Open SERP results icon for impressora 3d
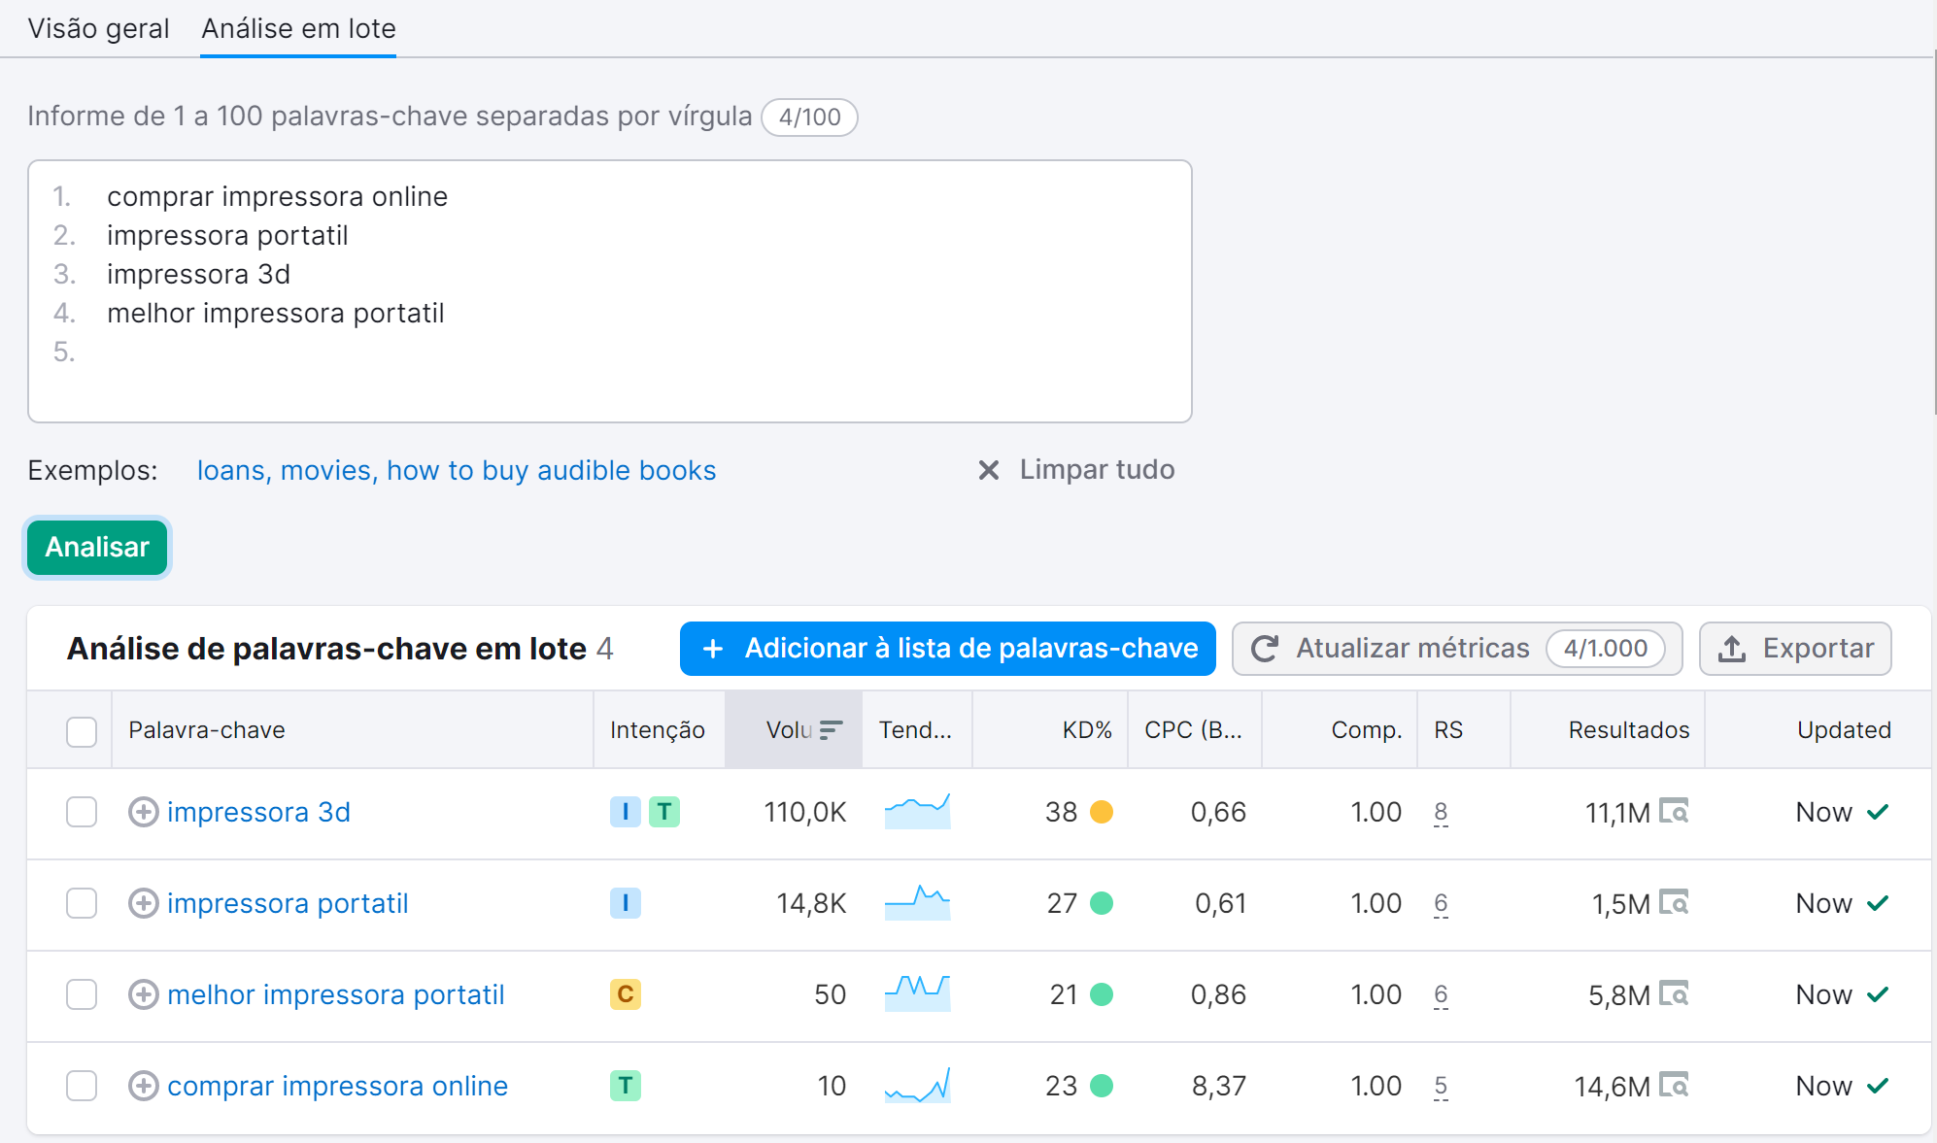 pyautogui.click(x=1674, y=811)
